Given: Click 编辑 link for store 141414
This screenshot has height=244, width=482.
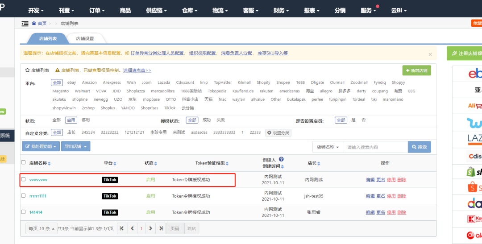Looking at the screenshot, I should point(370,212).
